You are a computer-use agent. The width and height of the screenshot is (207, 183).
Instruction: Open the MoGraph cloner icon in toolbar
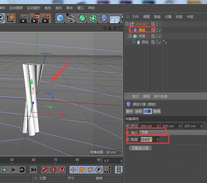[93, 18]
